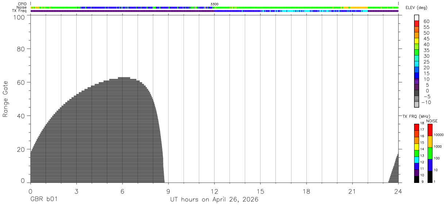This screenshot has width=448, height=207.
Task: Select the yellow swatch of TX FRQ bar
Action: (x=417, y=146)
